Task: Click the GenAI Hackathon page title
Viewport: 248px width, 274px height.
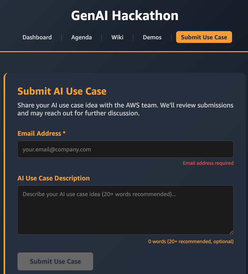Action: tap(125, 15)
